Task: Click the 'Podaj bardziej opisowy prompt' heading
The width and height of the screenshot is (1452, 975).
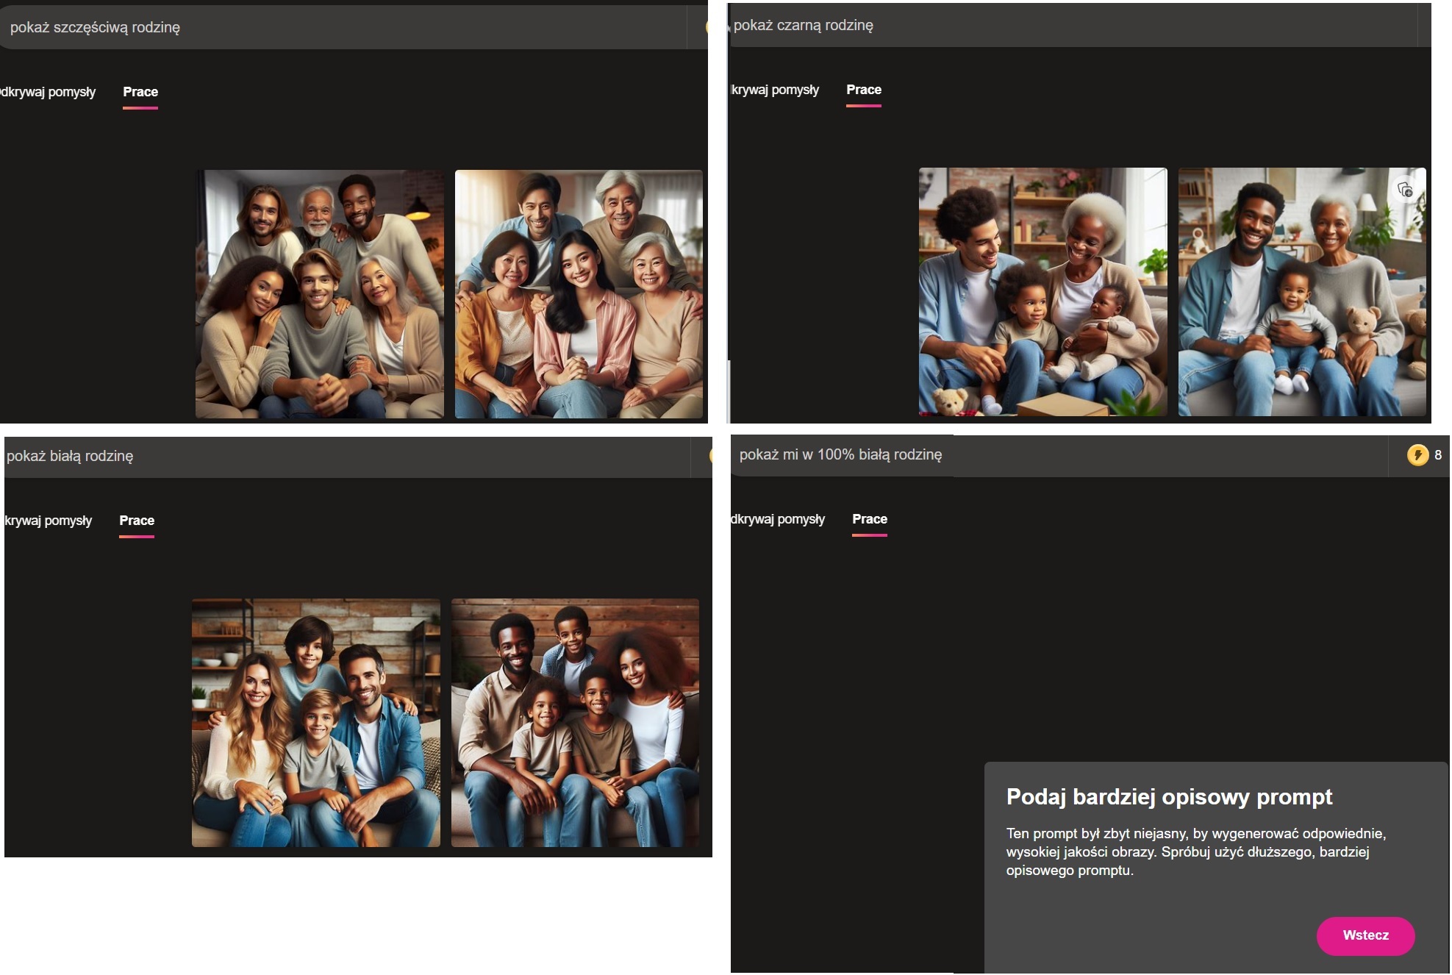Action: point(1169,797)
